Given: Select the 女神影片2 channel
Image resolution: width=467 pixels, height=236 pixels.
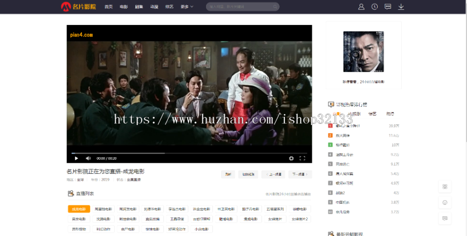Looking at the screenshot, I should click(299, 219).
